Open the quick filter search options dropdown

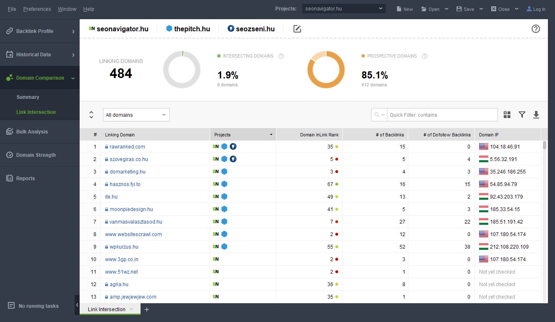[x=379, y=115]
